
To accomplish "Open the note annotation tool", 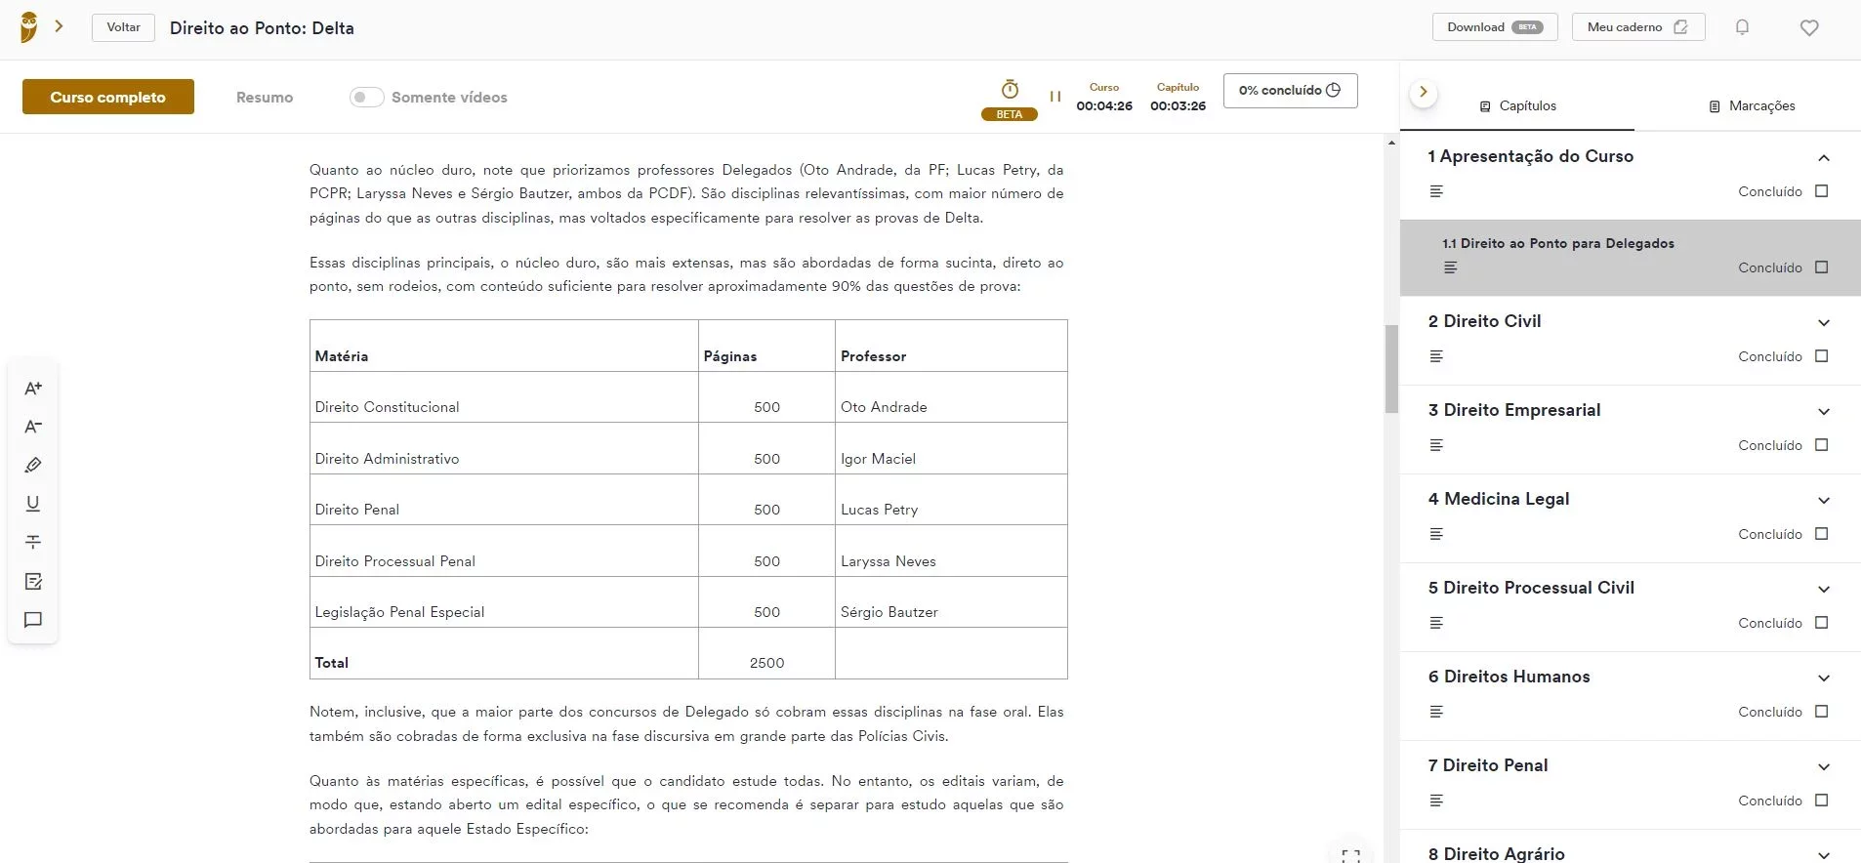I will click(33, 582).
